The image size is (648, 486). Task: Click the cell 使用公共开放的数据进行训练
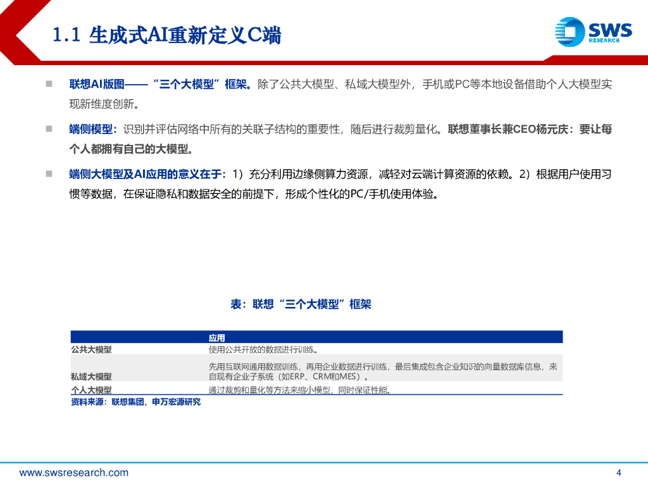263,349
